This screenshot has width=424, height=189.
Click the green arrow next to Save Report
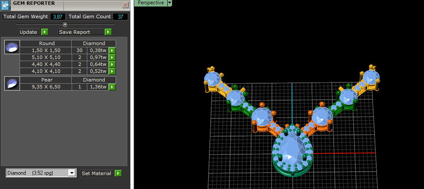pyautogui.click(x=108, y=32)
